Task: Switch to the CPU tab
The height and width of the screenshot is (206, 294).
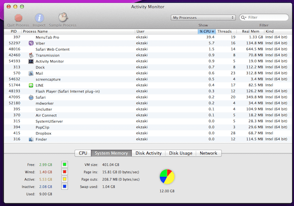Action: coord(83,153)
